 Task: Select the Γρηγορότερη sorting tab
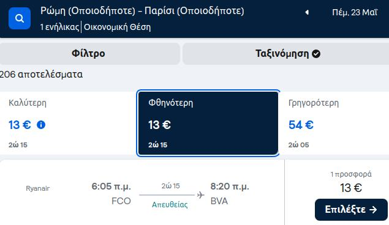[x=334, y=124]
